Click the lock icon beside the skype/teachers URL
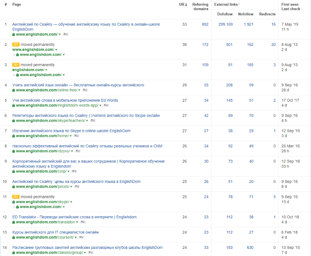This screenshot has height=256, width=311. click(14, 121)
